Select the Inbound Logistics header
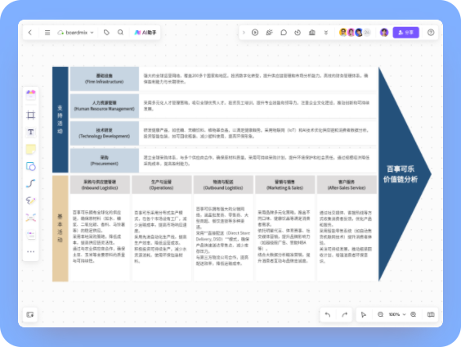This screenshot has height=347, width=461. [x=100, y=185]
